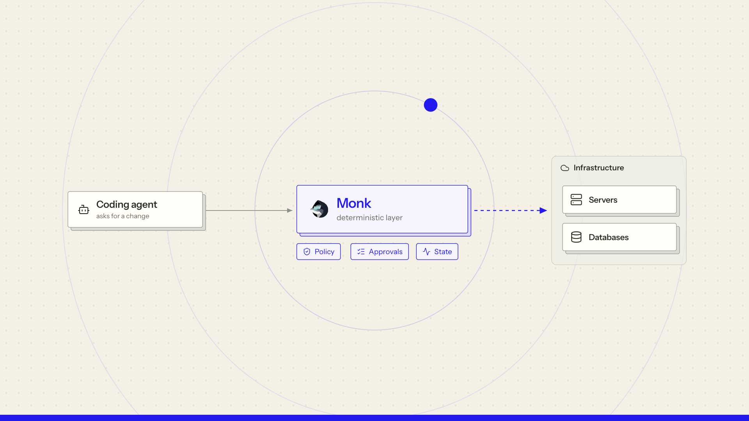Click the blue bar at screen bottom

tap(374, 418)
